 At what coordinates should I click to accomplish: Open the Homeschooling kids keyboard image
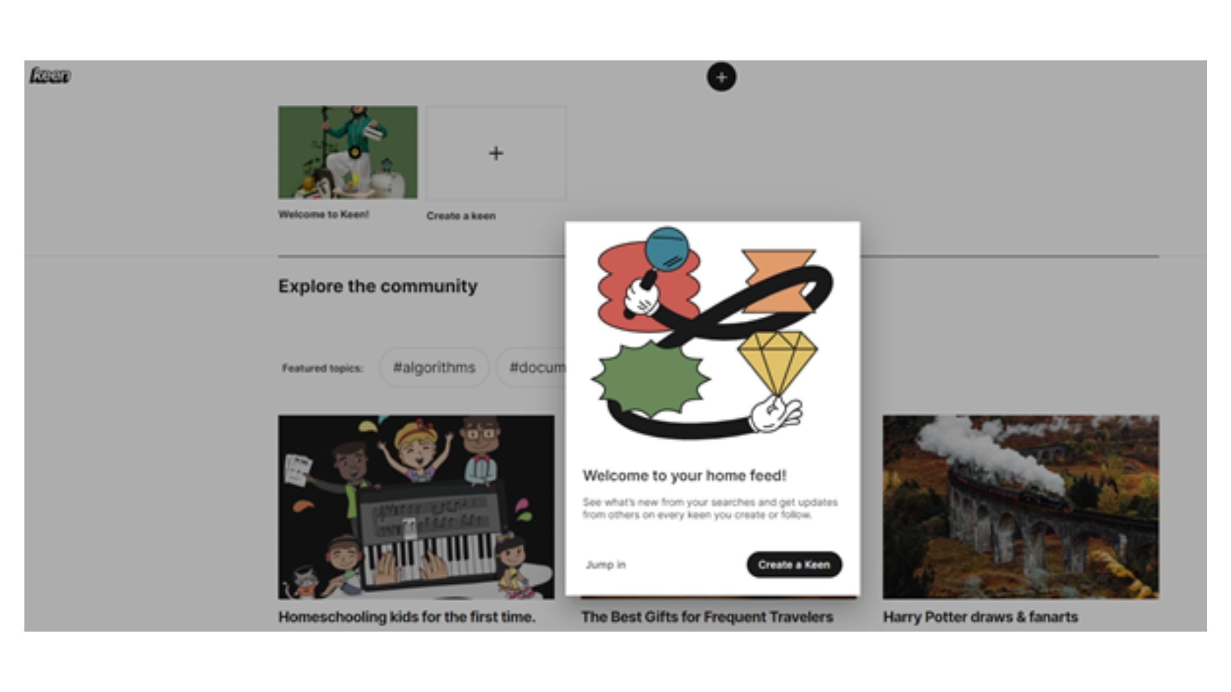416,507
